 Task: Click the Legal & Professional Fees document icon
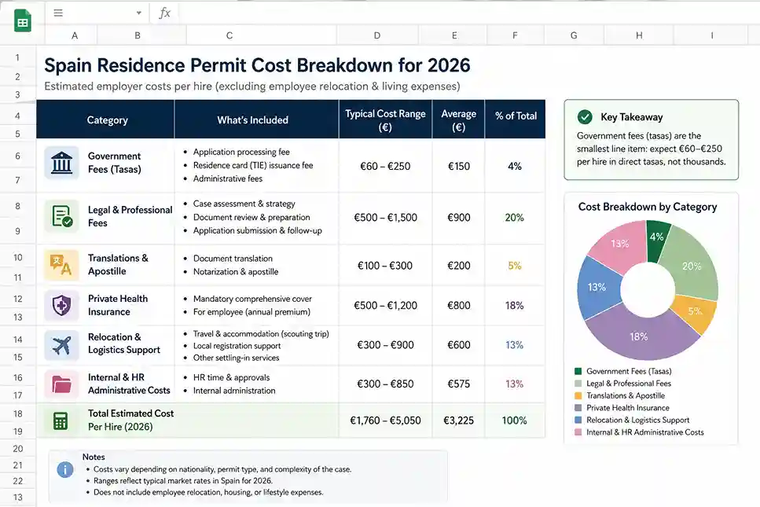click(x=61, y=216)
